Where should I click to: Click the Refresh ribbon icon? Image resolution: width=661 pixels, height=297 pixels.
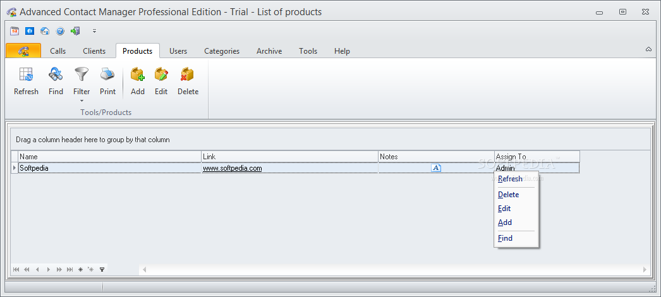26,75
